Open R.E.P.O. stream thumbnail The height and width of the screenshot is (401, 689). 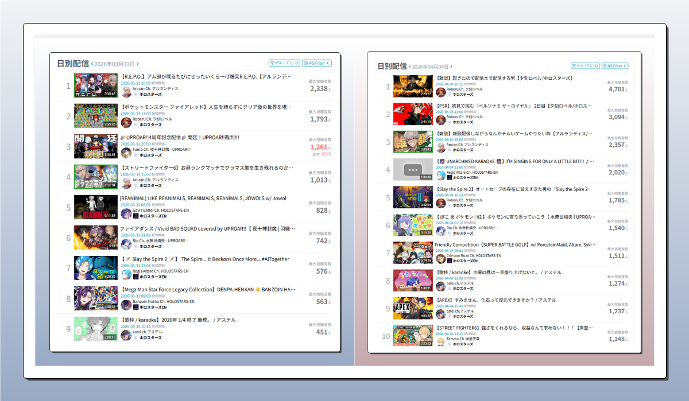(x=96, y=85)
